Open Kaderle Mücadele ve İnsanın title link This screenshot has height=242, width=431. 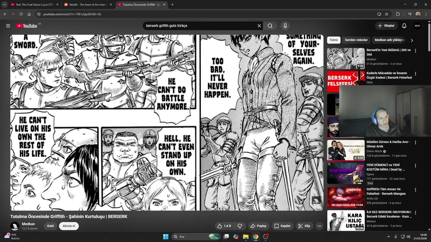tap(389, 75)
